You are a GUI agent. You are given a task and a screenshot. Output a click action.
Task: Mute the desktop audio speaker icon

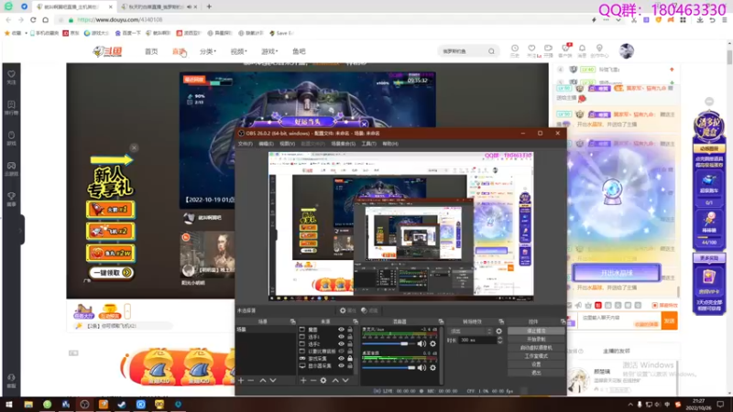[421, 368]
